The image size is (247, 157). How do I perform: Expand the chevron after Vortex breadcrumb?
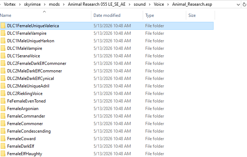click(x=20, y=5)
